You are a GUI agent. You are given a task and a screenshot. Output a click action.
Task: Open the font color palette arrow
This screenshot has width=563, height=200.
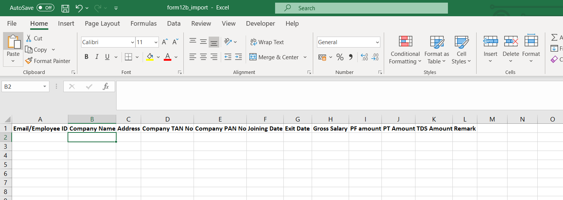click(176, 57)
